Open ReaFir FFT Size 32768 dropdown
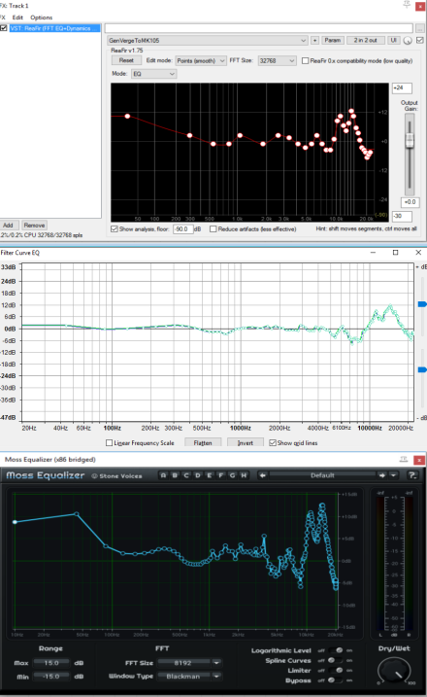The height and width of the screenshot is (697, 427). (277, 60)
